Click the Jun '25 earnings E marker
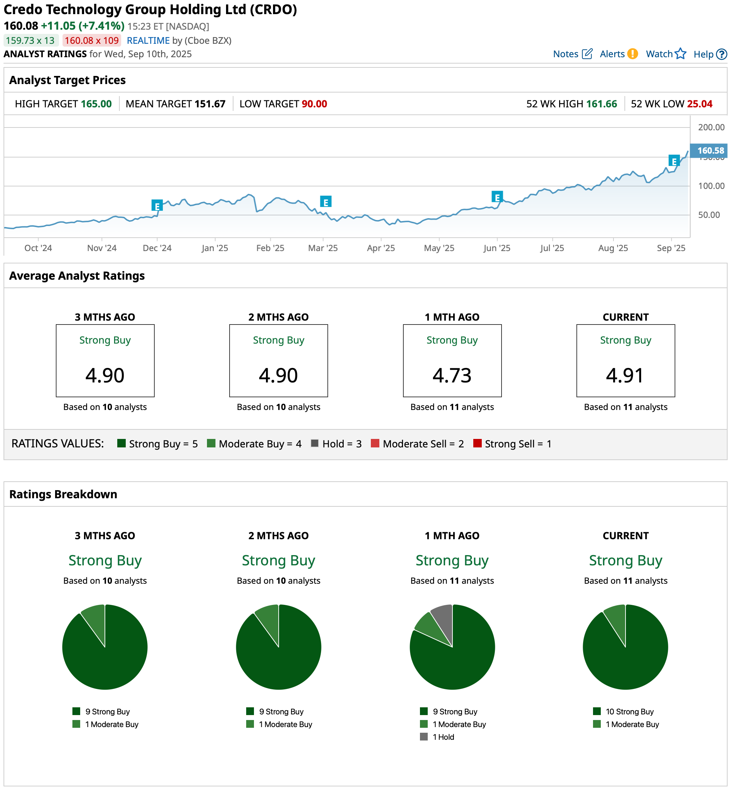729x791 pixels. (x=497, y=197)
